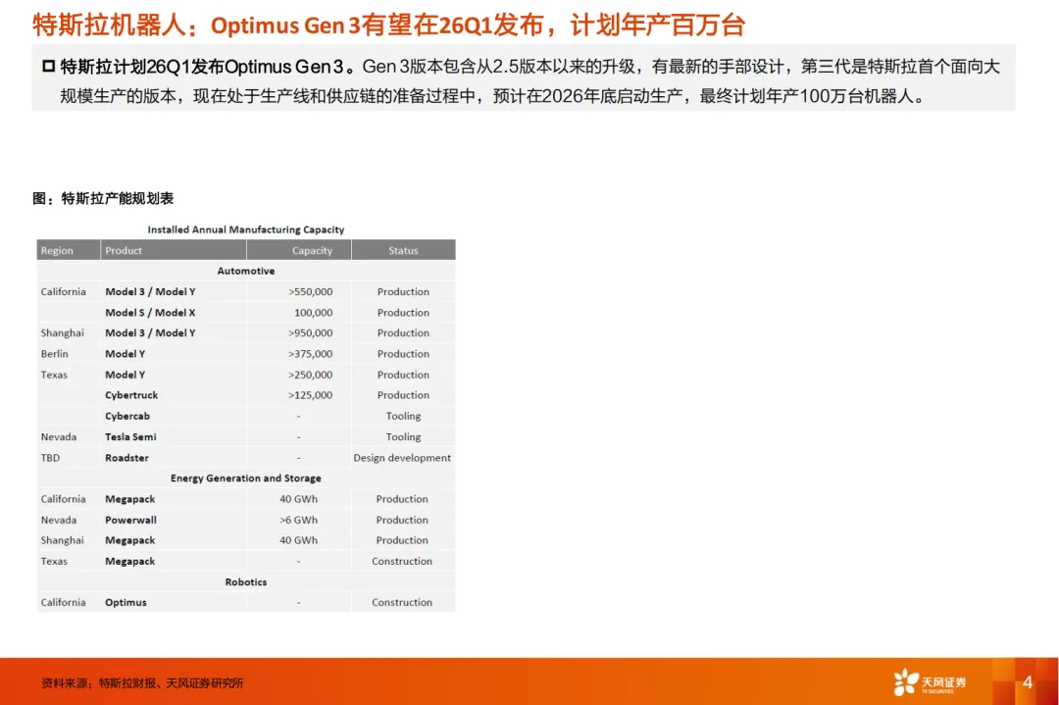Click the Production status in Powerwall row
Viewport: 1059px width, 705px height.
[402, 520]
